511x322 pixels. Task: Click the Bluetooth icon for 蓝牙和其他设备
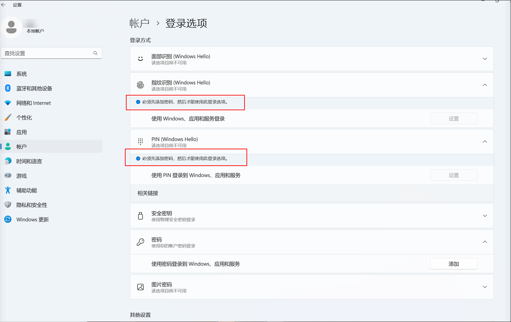[8, 88]
